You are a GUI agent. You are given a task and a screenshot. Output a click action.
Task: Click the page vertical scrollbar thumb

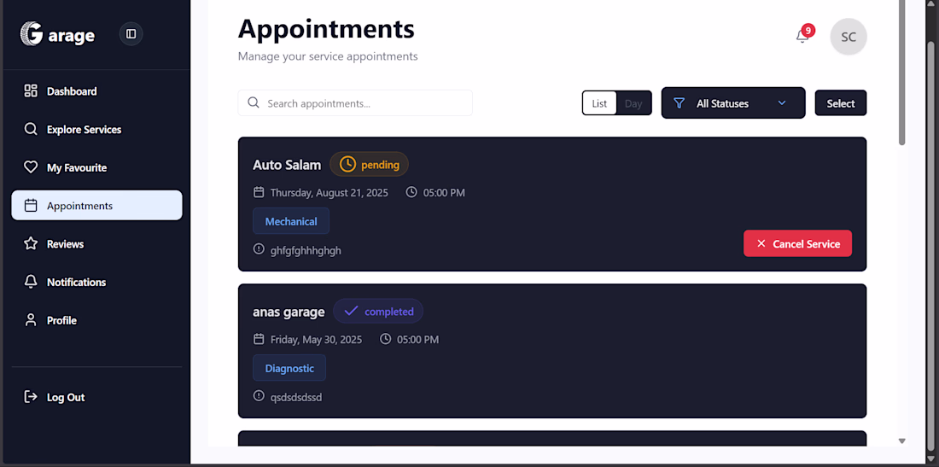click(902, 72)
